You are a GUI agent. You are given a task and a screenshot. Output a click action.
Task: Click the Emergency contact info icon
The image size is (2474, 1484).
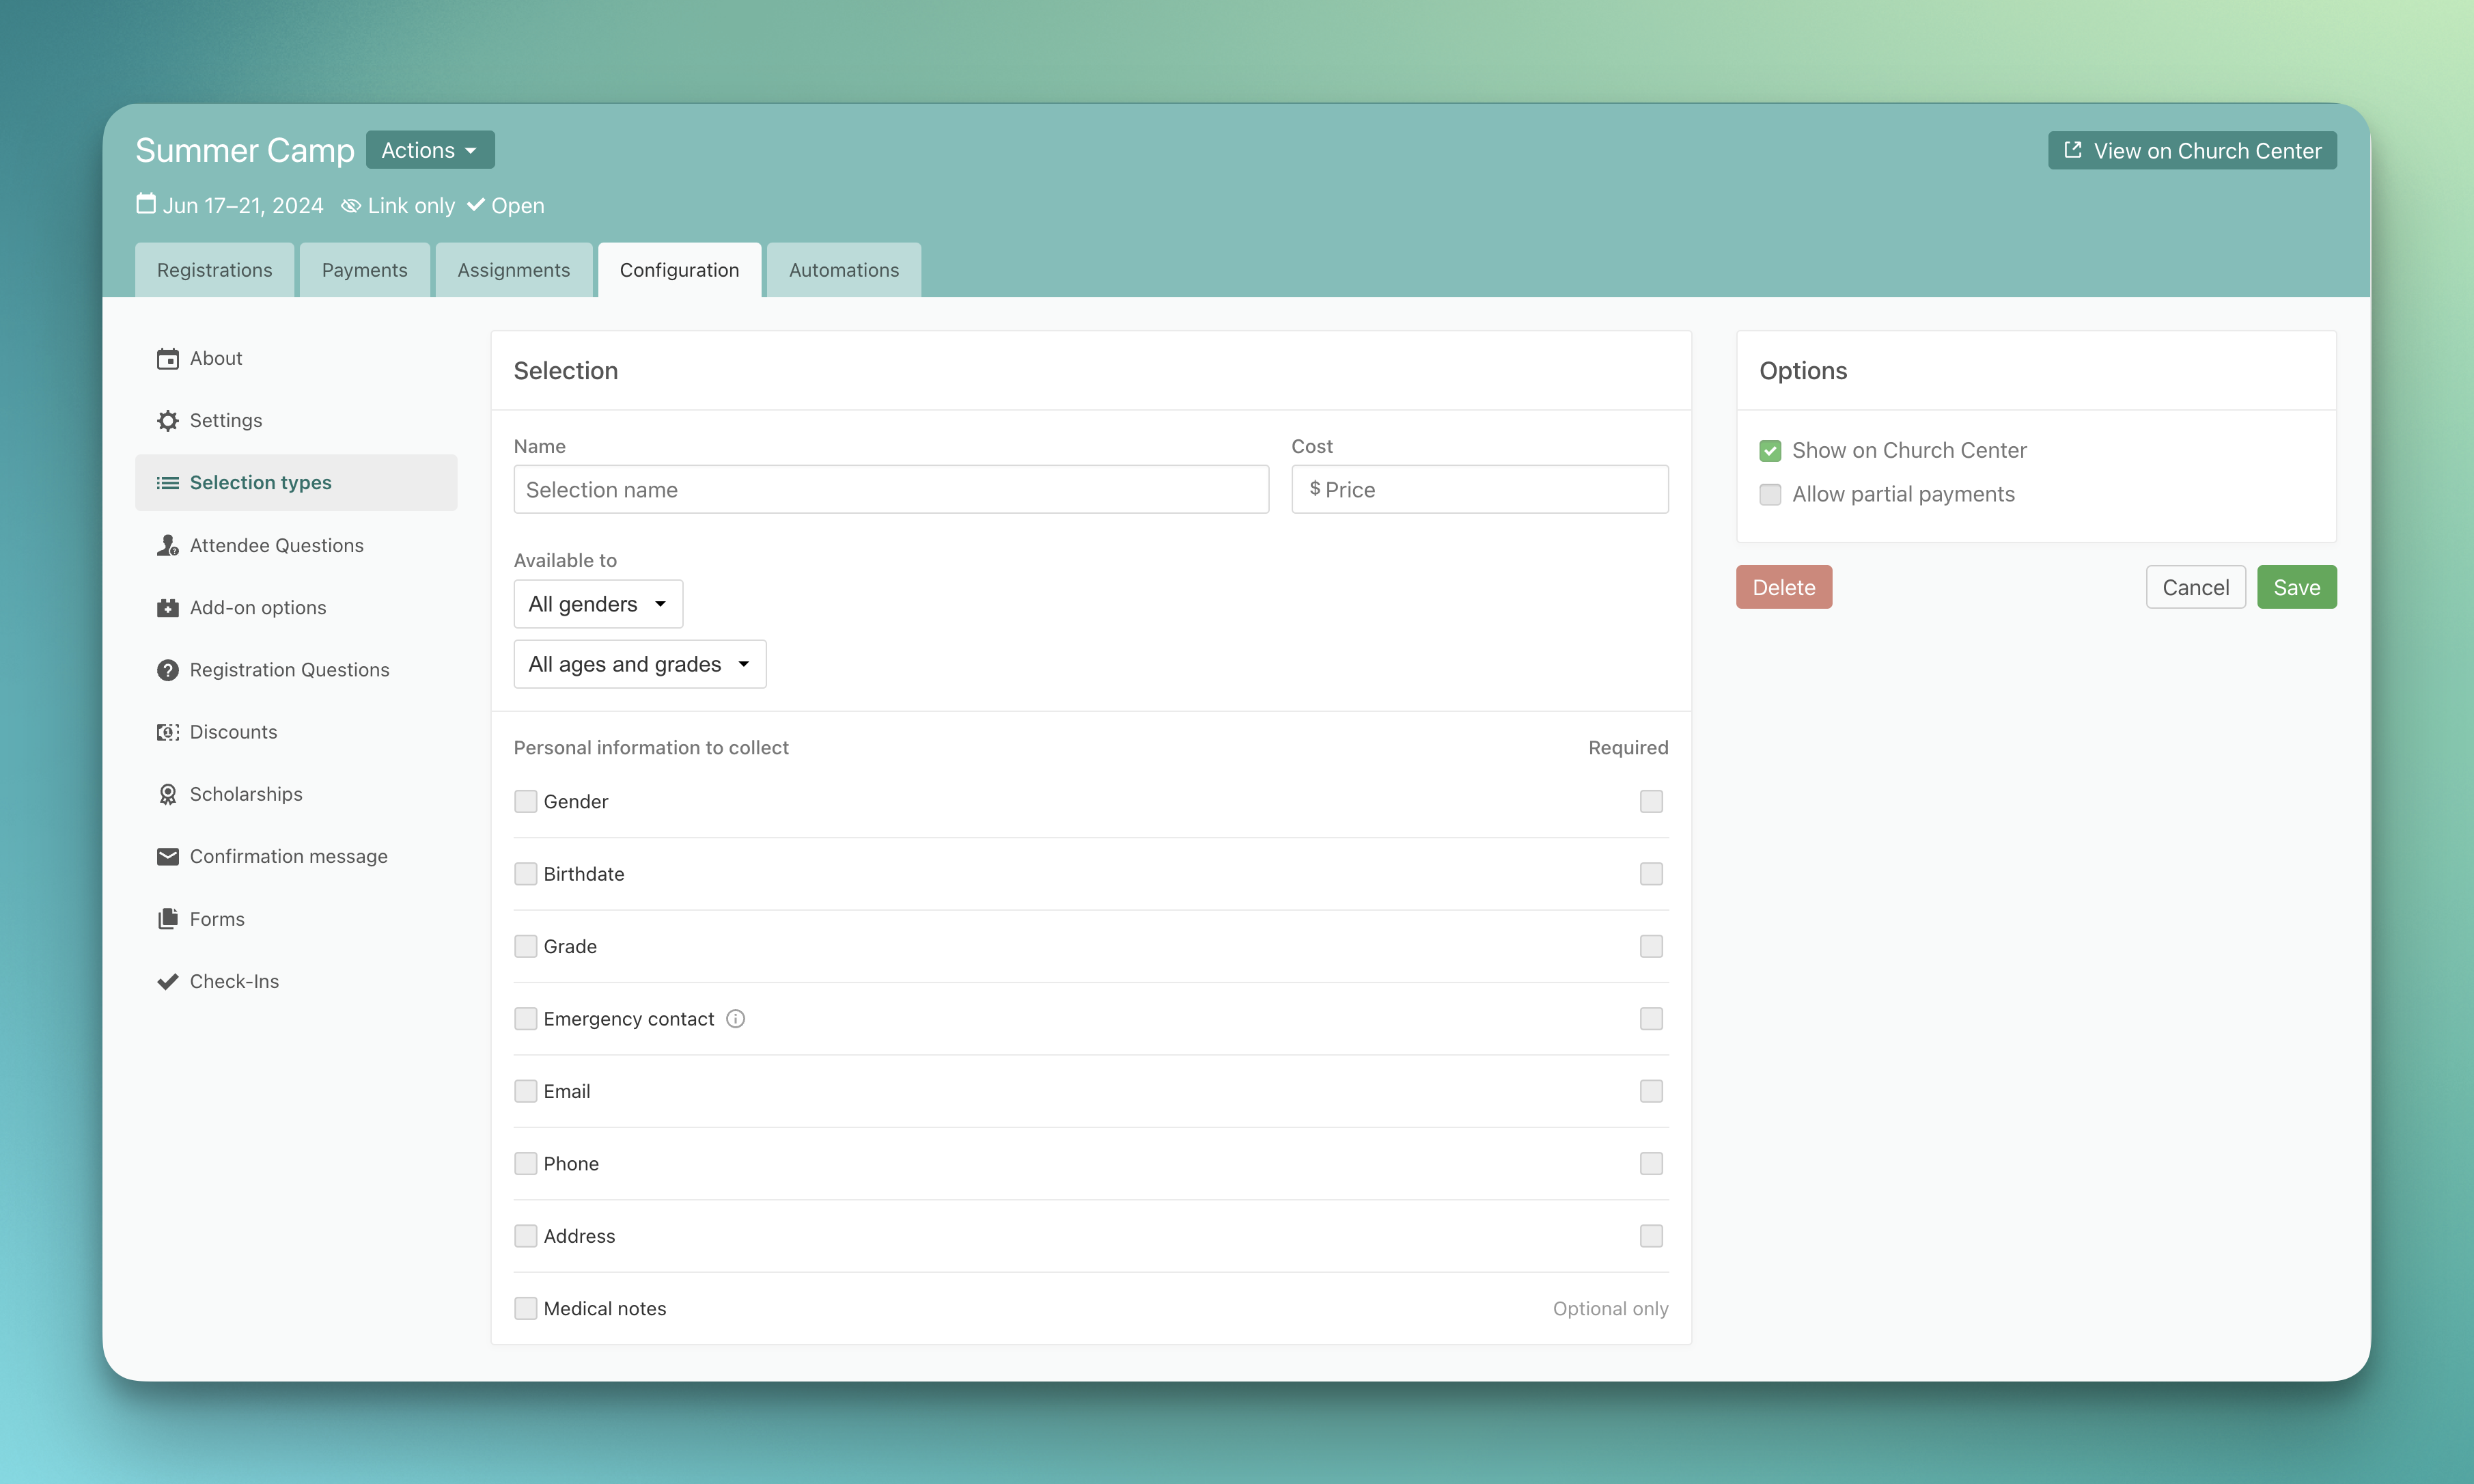click(x=736, y=1019)
